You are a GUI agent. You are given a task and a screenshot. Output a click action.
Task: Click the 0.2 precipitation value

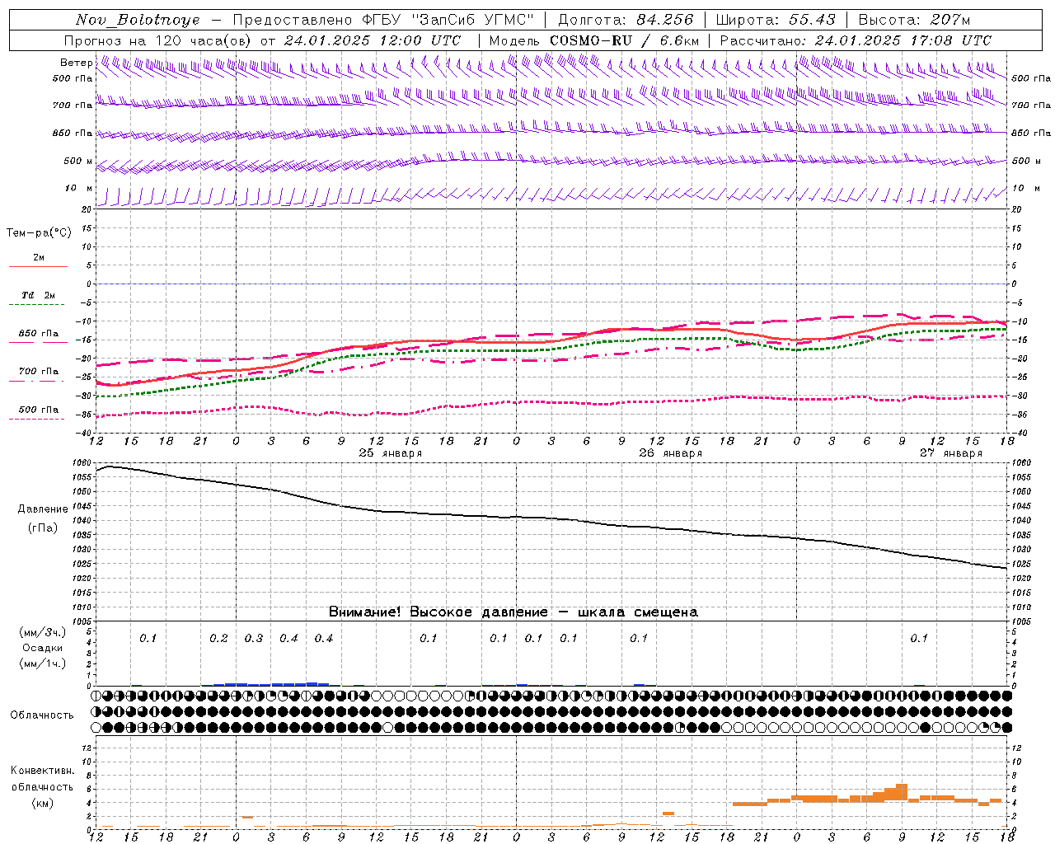[x=218, y=639]
